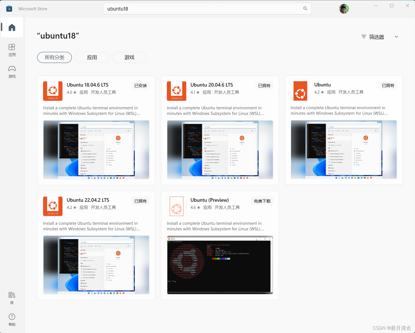Click the 4.1 star rating text
The height and width of the screenshot is (333, 415).
pos(195,92)
